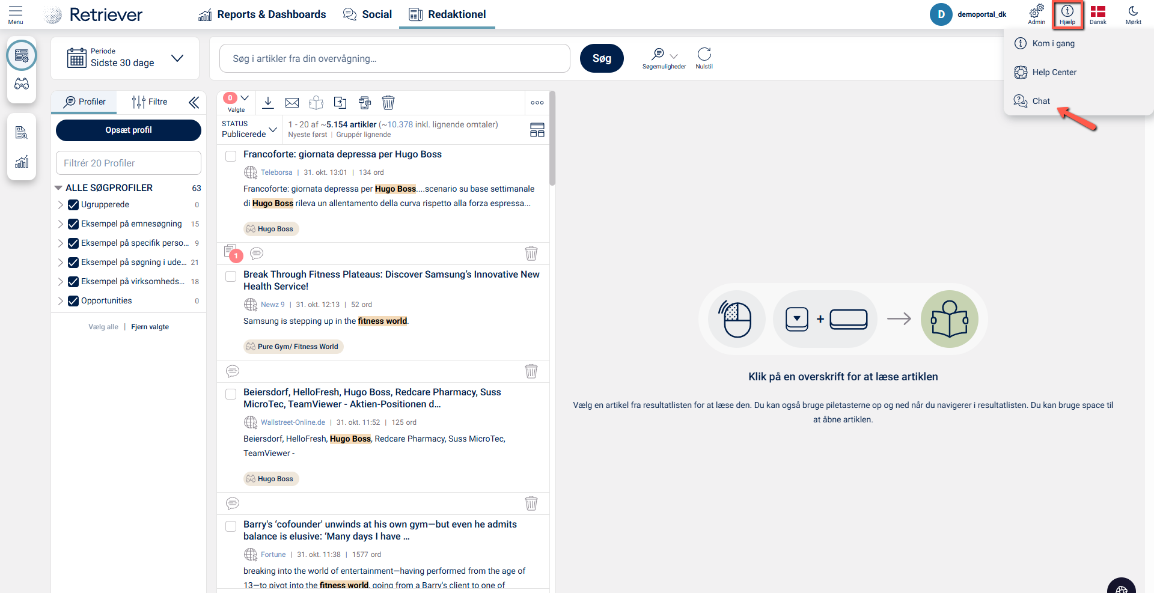1154x593 pixels.
Task: Open the Periode Sidste 30 dage dropdown
Action: (x=125, y=58)
